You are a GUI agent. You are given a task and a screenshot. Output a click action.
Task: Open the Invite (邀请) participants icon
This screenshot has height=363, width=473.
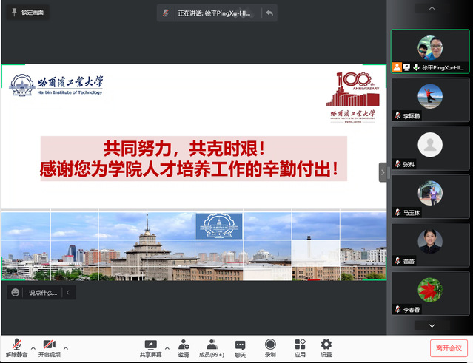pos(182,346)
